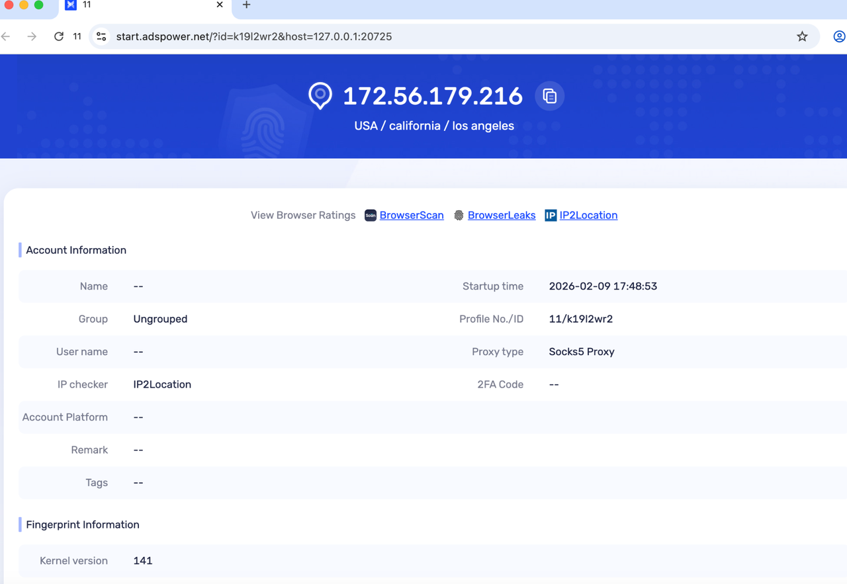The height and width of the screenshot is (584, 847).
Task: Focus the start.adspower.net address bar
Action: 397,36
